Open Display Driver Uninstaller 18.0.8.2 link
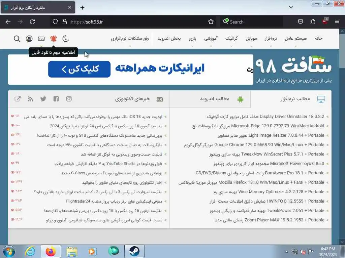 point(265,117)
